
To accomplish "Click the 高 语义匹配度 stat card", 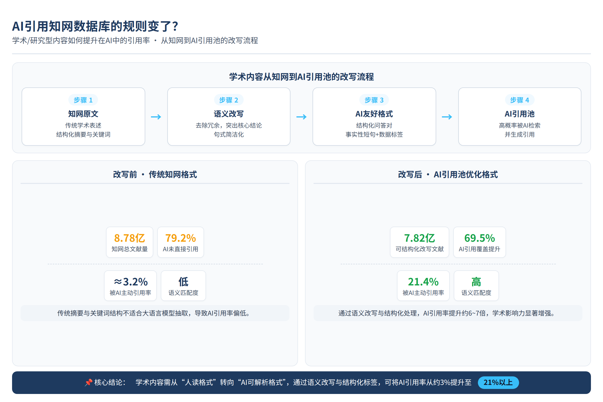I will click(476, 286).
